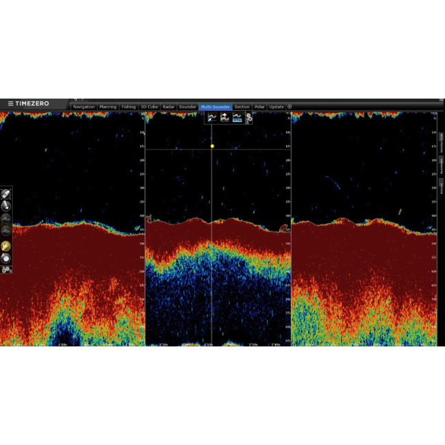Click the Update tab

click(x=277, y=107)
